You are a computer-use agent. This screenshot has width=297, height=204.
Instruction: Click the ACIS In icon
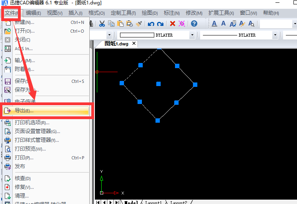[8, 49]
